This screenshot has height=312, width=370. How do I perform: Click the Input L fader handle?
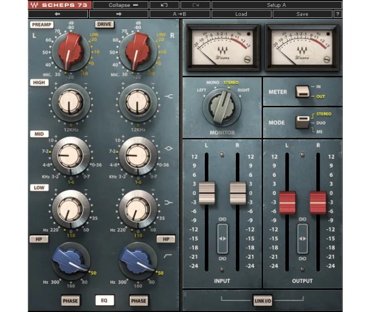(x=207, y=193)
